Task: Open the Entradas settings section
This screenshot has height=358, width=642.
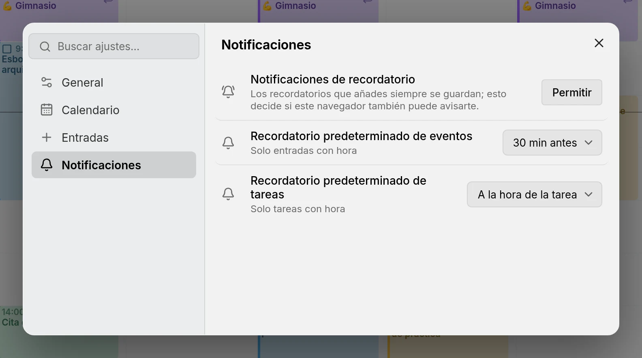Action: [x=114, y=137]
